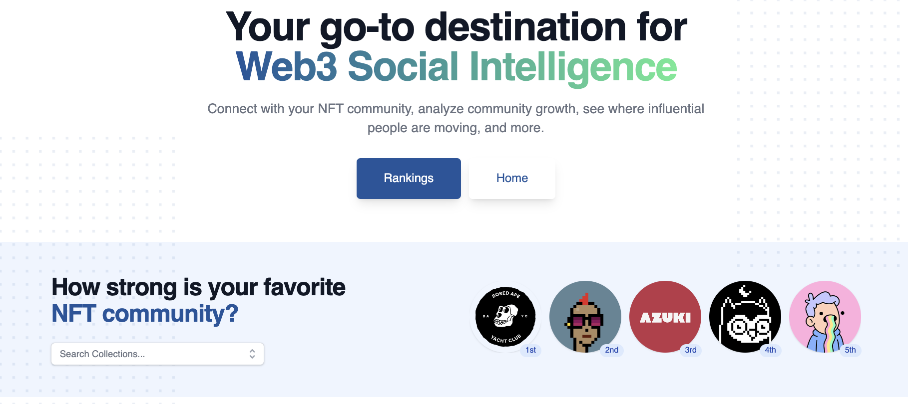
Task: Go to the Rankings page
Action: point(409,179)
